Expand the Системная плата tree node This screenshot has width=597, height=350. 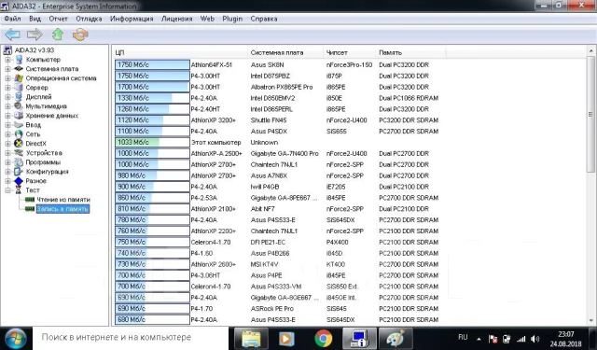pyautogui.click(x=7, y=69)
